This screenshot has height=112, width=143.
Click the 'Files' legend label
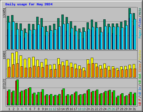click(140, 22)
